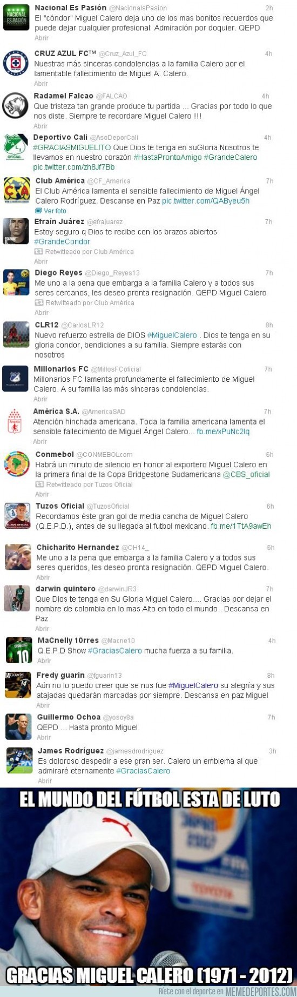Open fb.me/1TtA9awEh link in Tuzos tweet
Screen dimensions: 297x997
click(241, 526)
